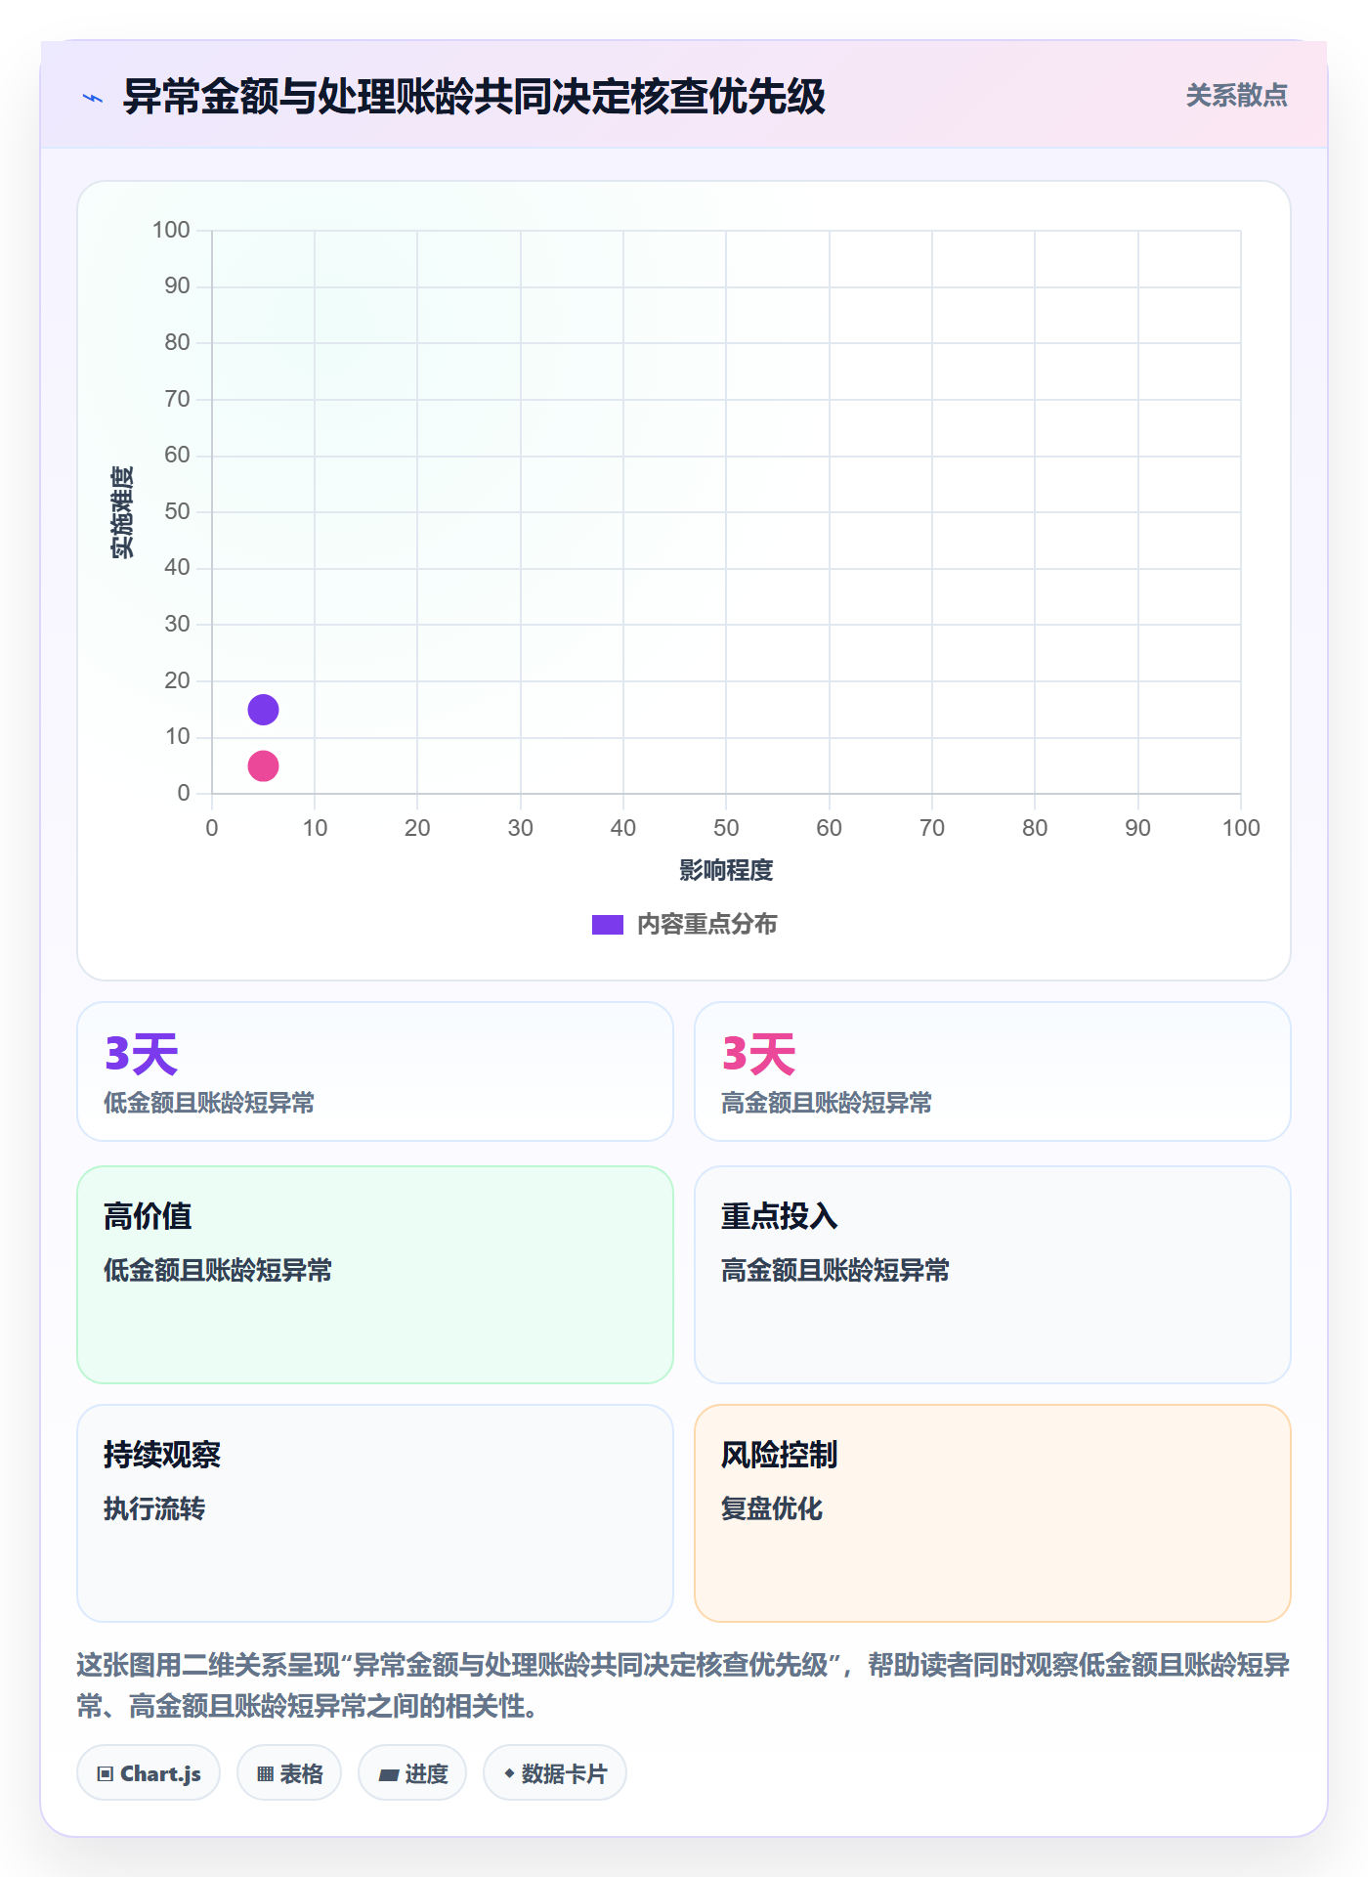The image size is (1368, 1877).
Task: Click the 表格 chip grid icon
Action: pos(265,1774)
